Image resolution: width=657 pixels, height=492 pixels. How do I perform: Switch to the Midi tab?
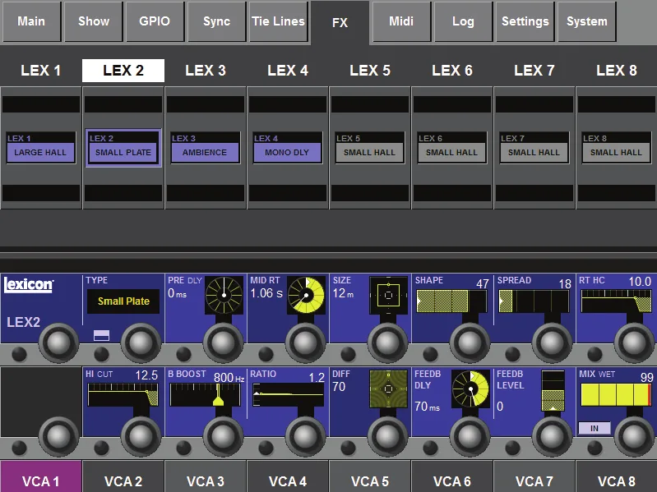pos(401,21)
